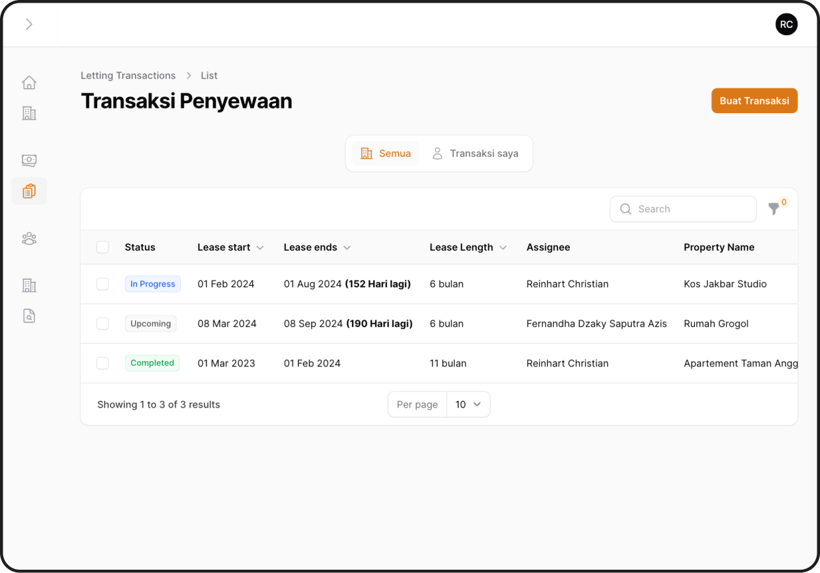Click the highlighted clipboard transactions icon
This screenshot has width=820, height=573.
click(29, 191)
